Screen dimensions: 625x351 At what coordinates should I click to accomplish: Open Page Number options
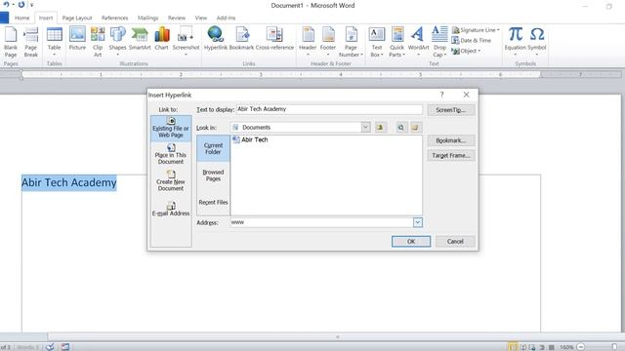click(352, 42)
